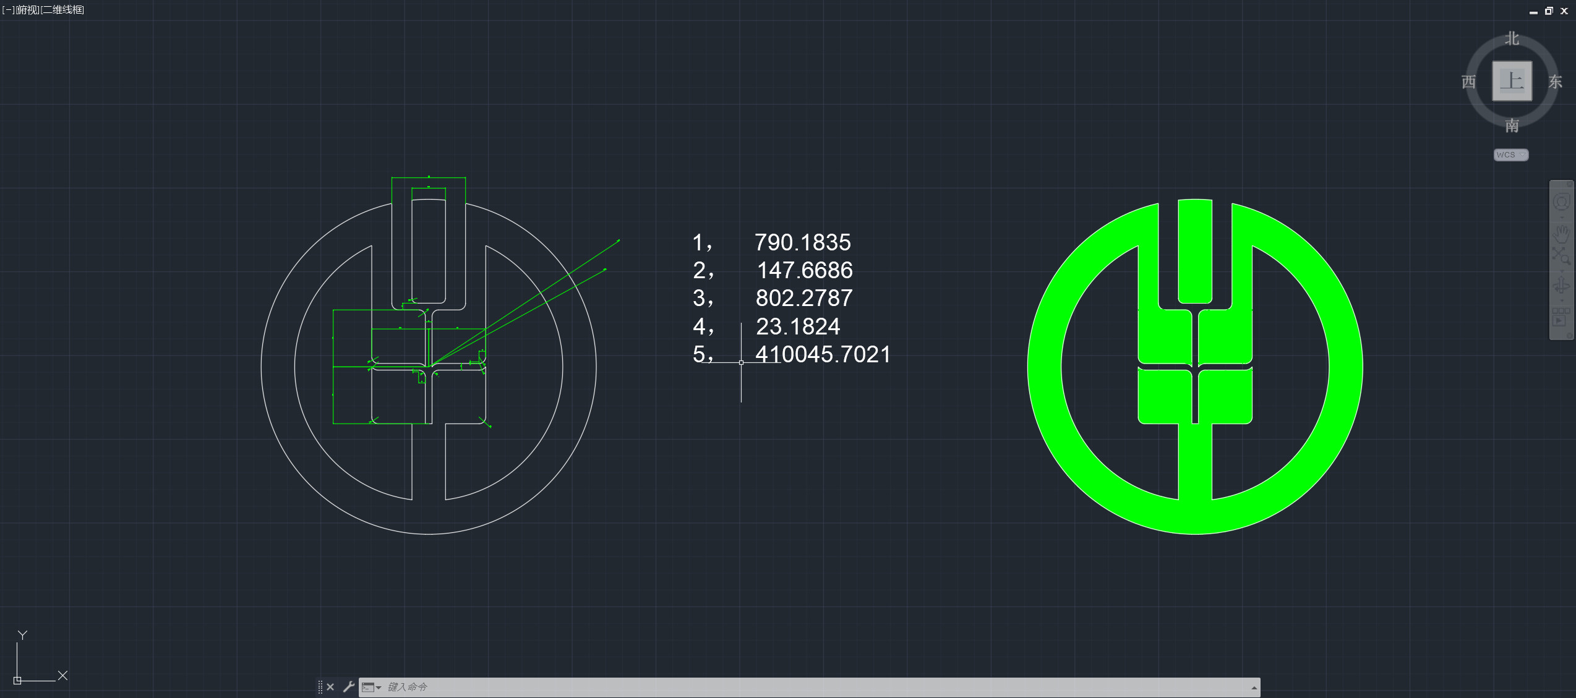Image resolution: width=1576 pixels, height=698 pixels.
Task: Expand the navigation wheel options arrow
Action: [1562, 218]
